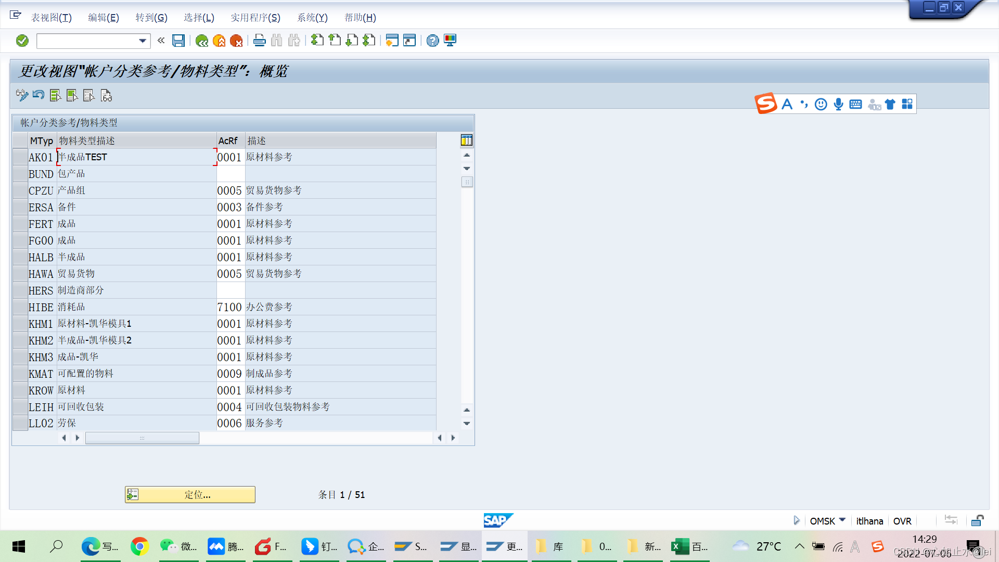Viewport: 999px width, 562px height.
Task: Select the row marker for HAWA
Action: 20,274
